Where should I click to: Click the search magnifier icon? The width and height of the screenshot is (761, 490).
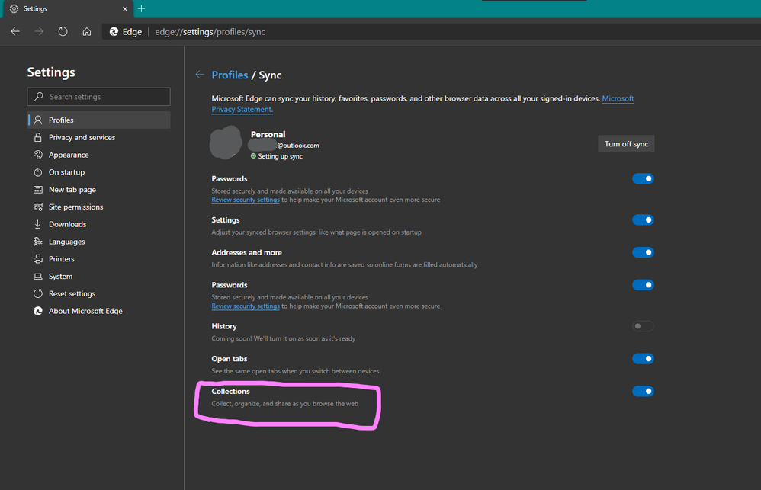(39, 97)
